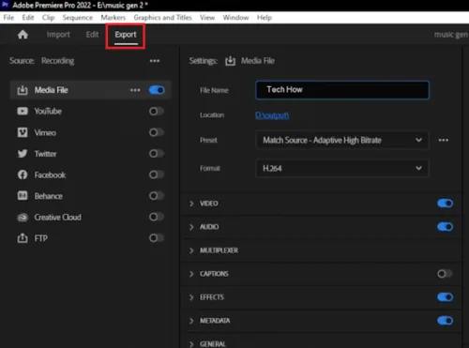Disable the VIDEO export toggle
This screenshot has height=348, width=469.
click(445, 204)
